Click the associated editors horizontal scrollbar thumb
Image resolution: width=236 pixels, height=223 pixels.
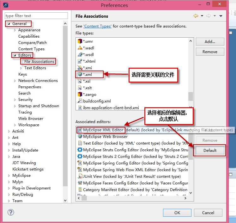[84, 198]
